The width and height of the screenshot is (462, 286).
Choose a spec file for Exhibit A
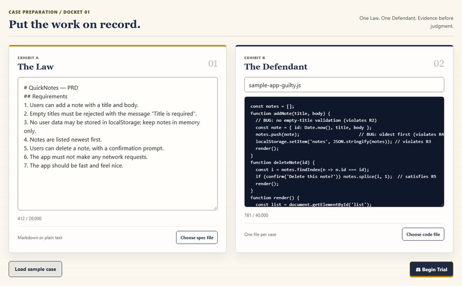click(x=197, y=237)
